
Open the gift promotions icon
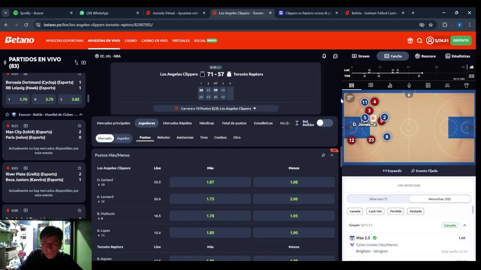pos(410,40)
